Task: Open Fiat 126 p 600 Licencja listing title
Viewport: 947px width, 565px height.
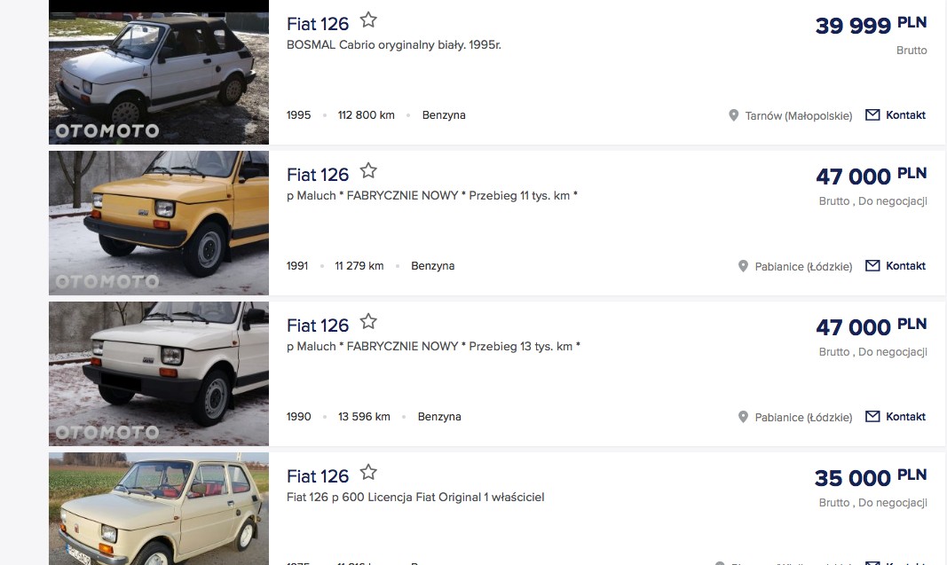Action: [318, 477]
